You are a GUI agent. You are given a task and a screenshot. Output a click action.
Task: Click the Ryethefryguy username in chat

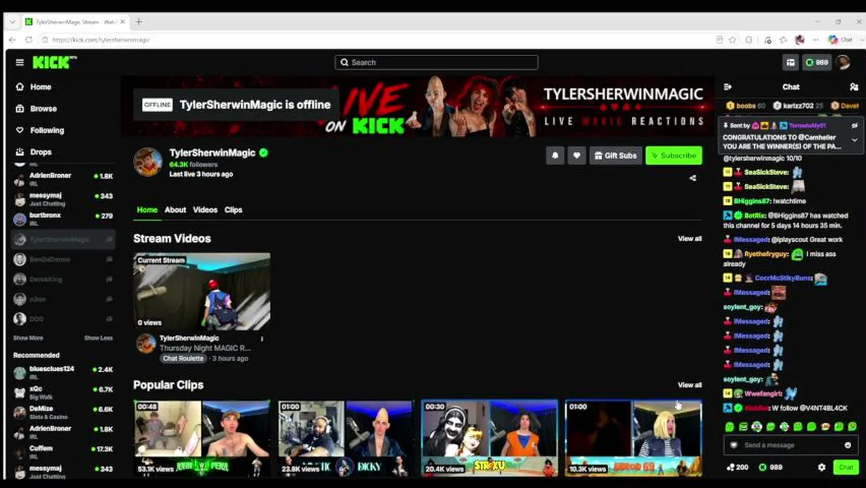pyautogui.click(x=766, y=254)
